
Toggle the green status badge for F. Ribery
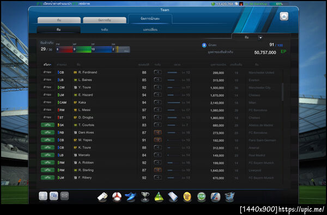(x=47, y=177)
